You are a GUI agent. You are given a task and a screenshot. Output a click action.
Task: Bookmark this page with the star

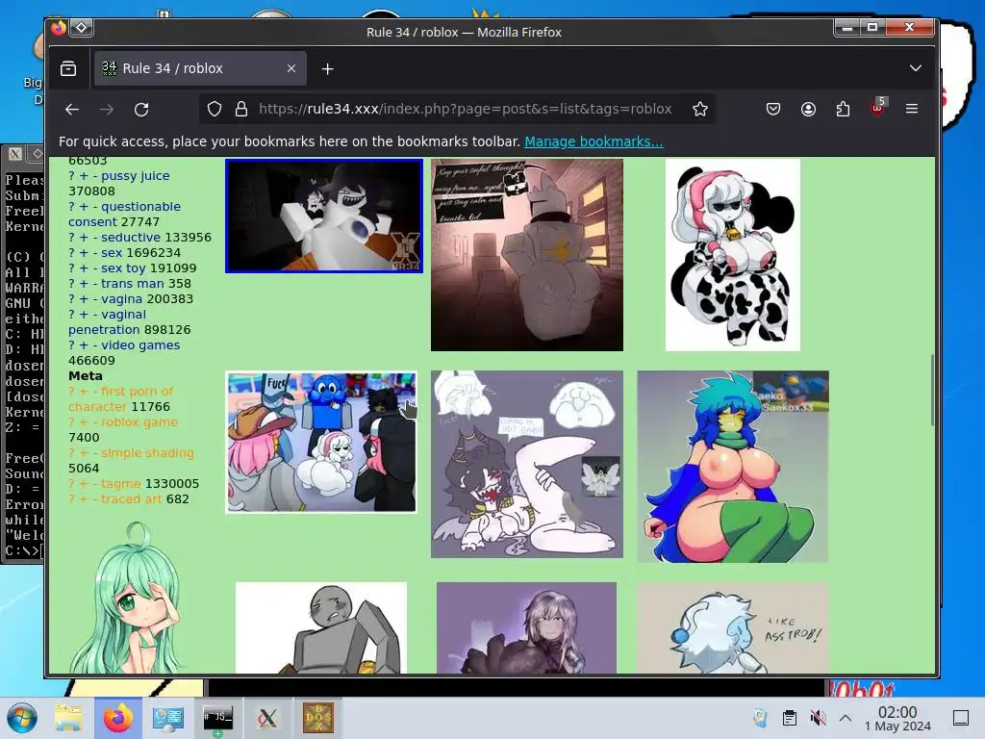tap(700, 110)
